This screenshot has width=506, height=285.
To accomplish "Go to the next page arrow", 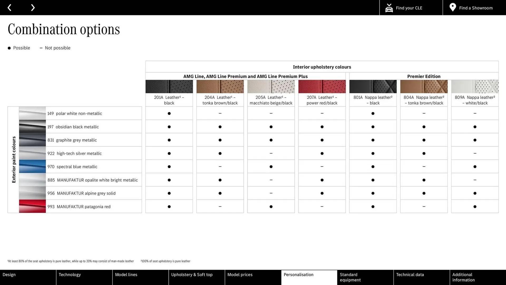I will tap(33, 8).
